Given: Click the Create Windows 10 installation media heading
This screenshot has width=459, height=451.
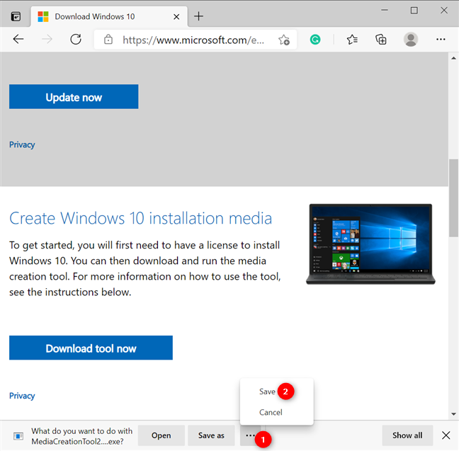Looking at the screenshot, I should click(x=141, y=219).
